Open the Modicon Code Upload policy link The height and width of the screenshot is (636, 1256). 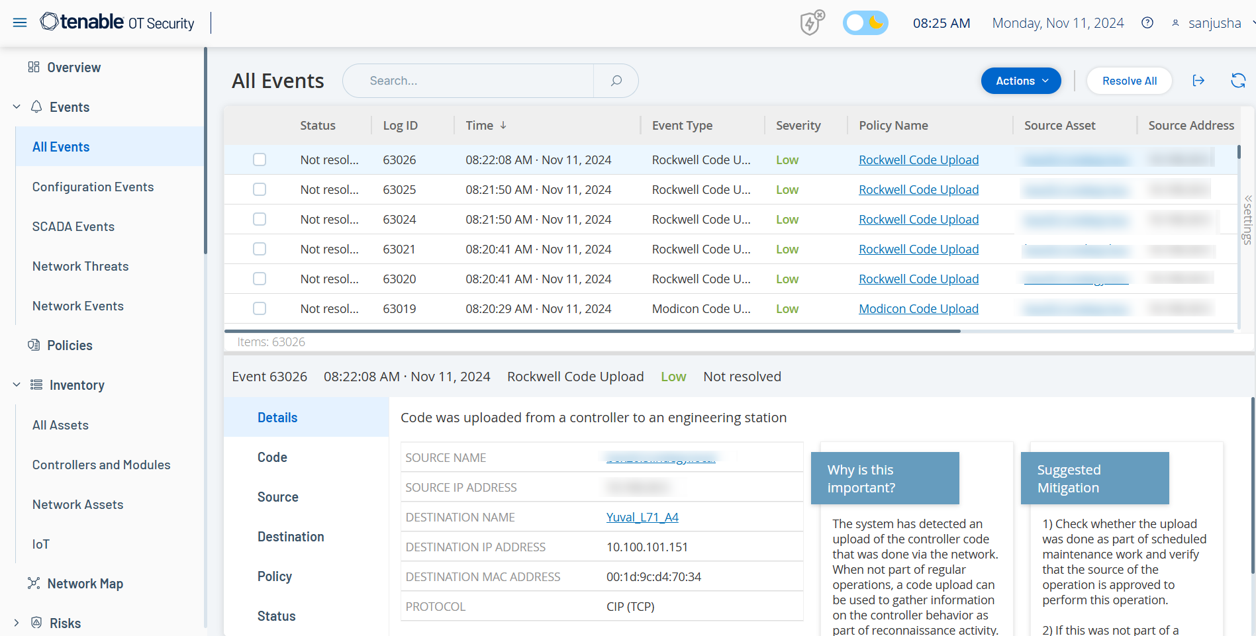click(918, 309)
